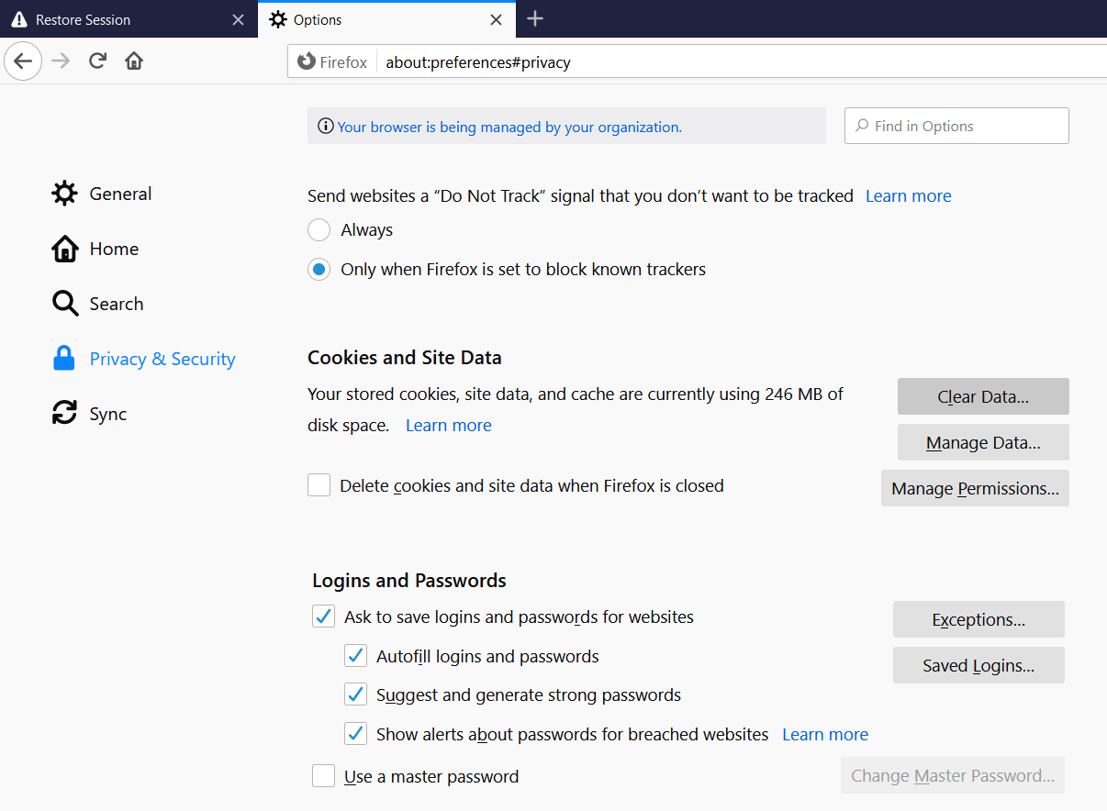
Task: Click magnifier icon in Find in Options box
Action: (862, 126)
